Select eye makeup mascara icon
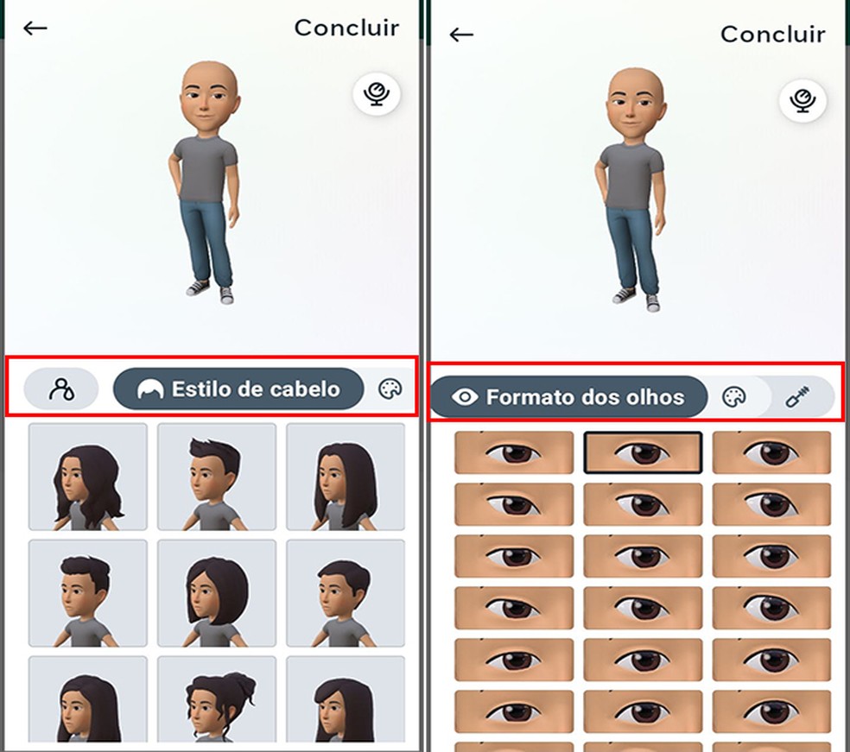This screenshot has width=850, height=752. tap(796, 396)
